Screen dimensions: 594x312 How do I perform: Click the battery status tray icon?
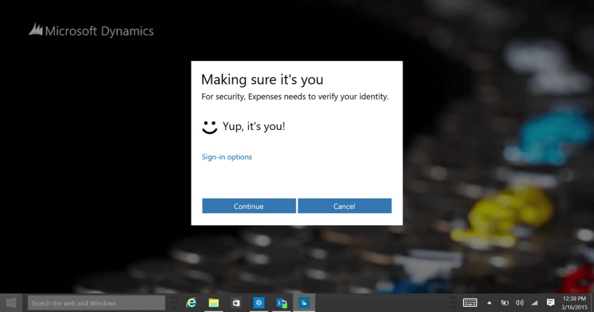pos(505,302)
